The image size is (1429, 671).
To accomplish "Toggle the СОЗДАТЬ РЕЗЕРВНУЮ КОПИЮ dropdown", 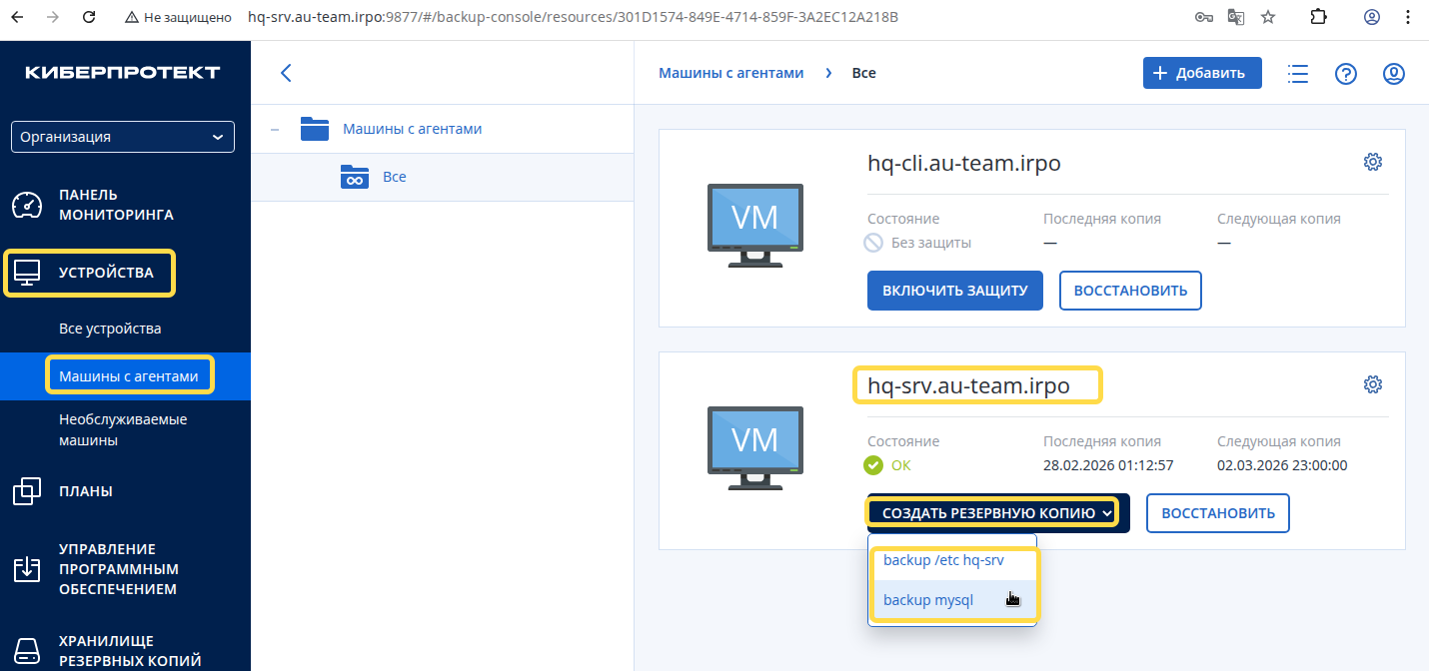I will (997, 513).
